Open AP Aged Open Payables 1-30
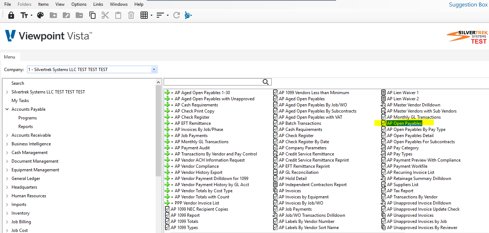Viewport: 489px width, 233px height. click(x=203, y=93)
